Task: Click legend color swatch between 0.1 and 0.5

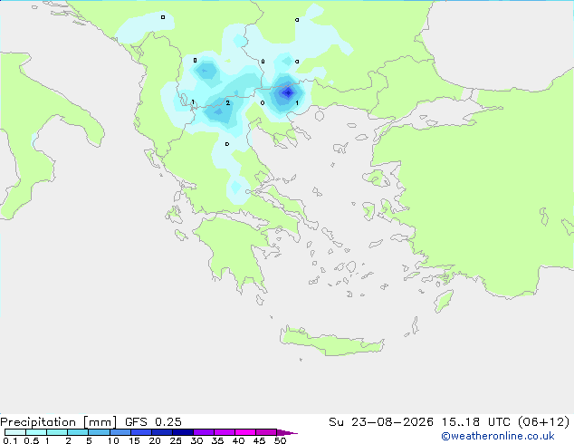Action: [x=15, y=432]
